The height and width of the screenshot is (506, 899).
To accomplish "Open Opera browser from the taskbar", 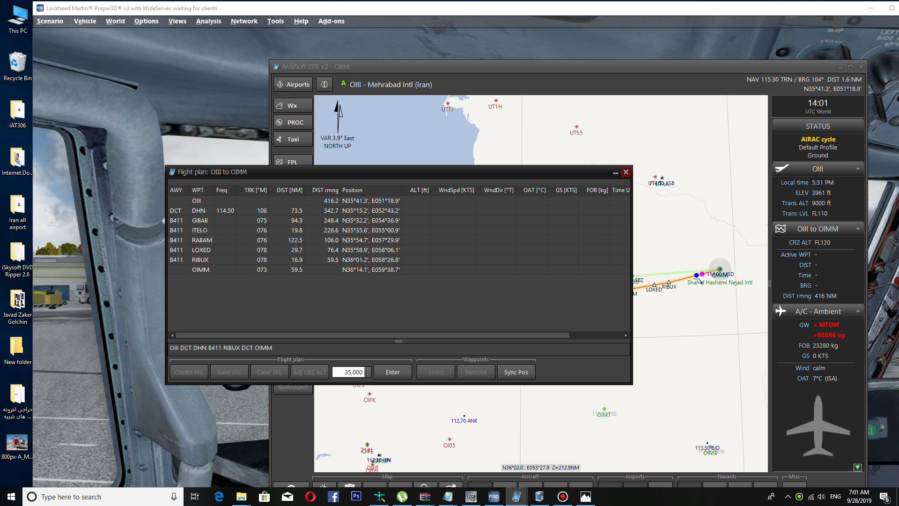I will (310, 497).
